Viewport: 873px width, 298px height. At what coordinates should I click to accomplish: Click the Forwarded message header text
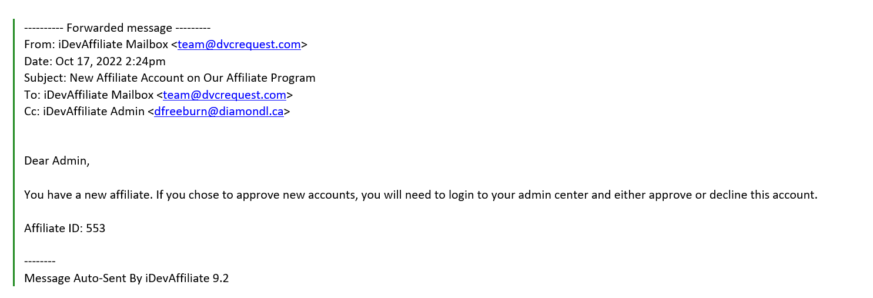click(x=117, y=28)
